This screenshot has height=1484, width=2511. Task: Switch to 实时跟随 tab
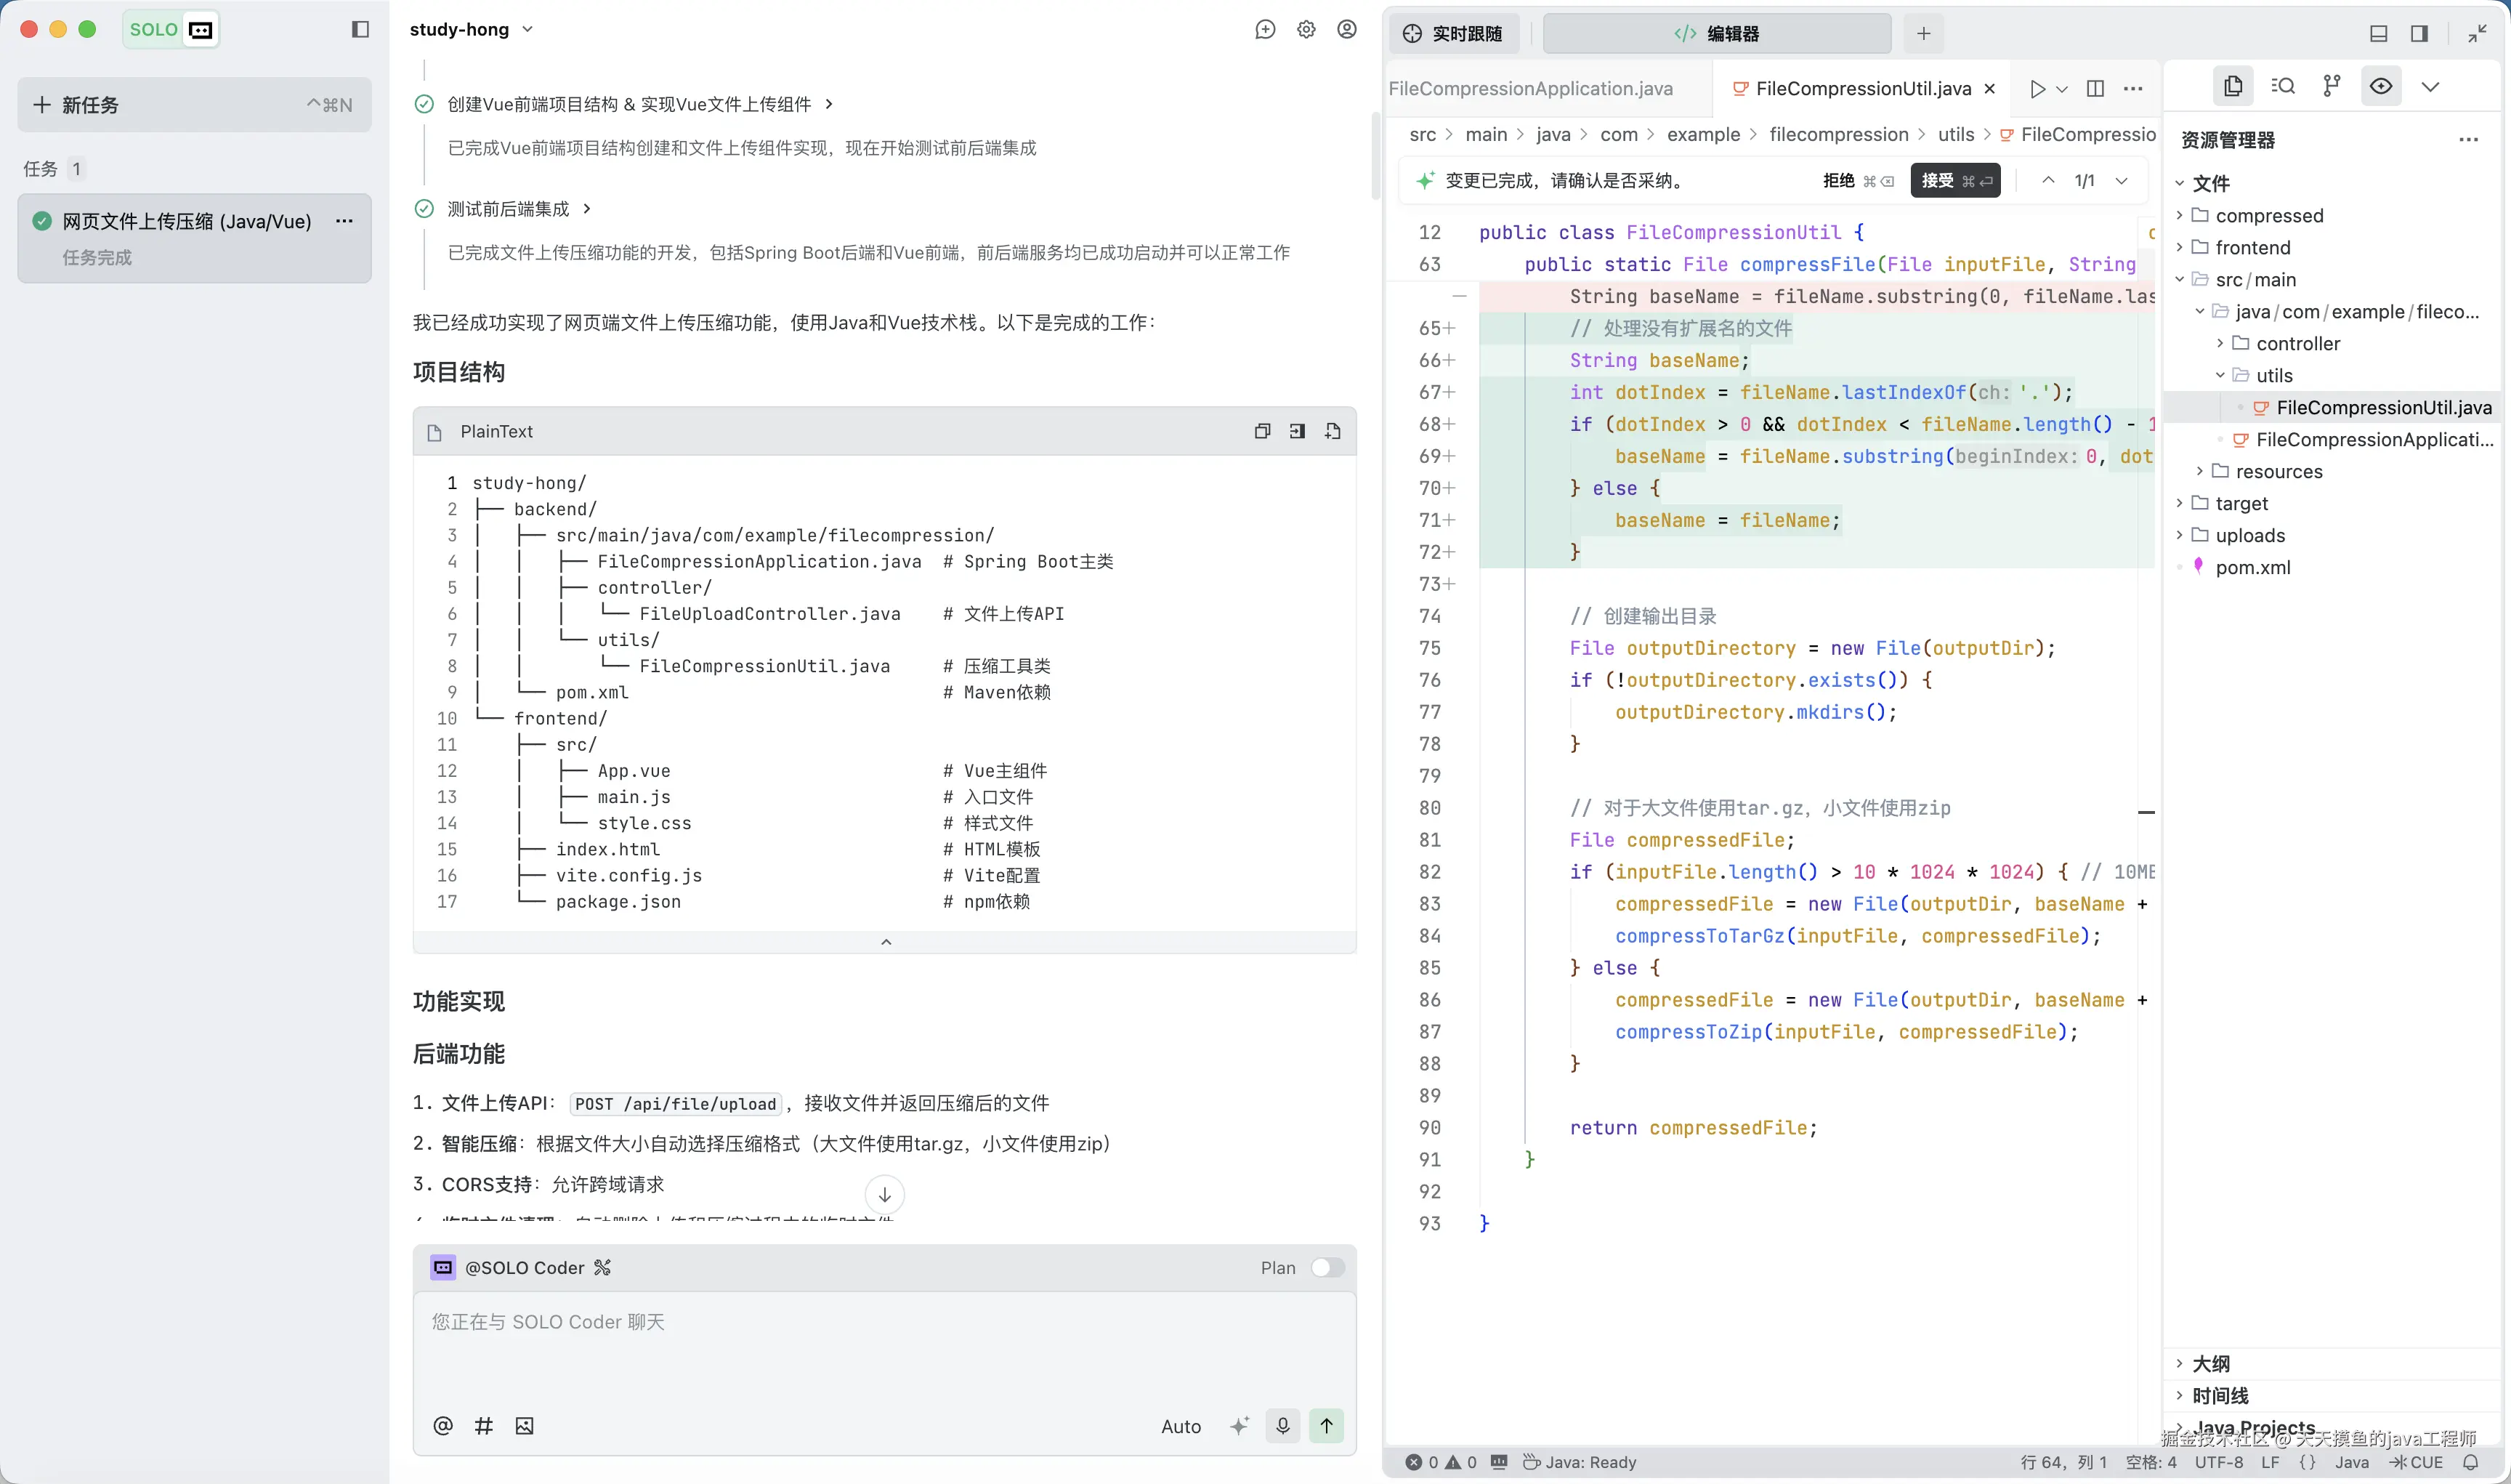1453,34
